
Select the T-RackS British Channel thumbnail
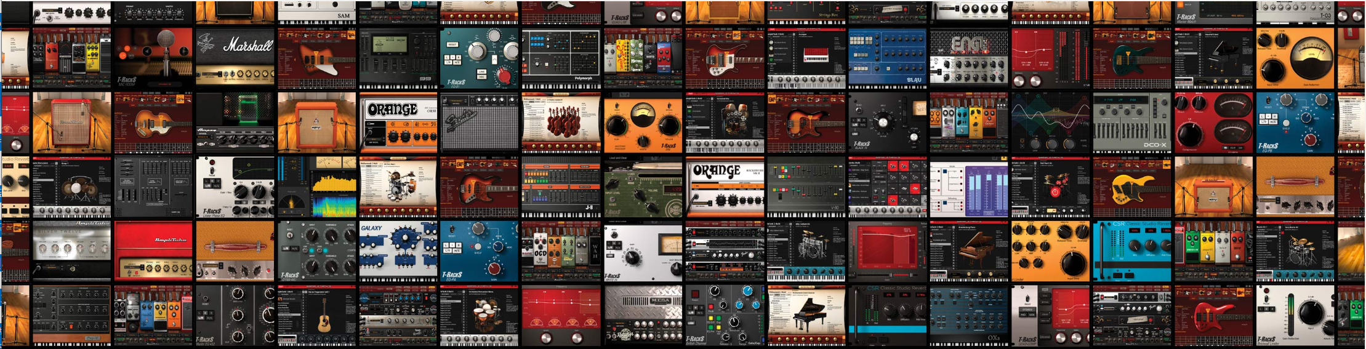pos(724,315)
